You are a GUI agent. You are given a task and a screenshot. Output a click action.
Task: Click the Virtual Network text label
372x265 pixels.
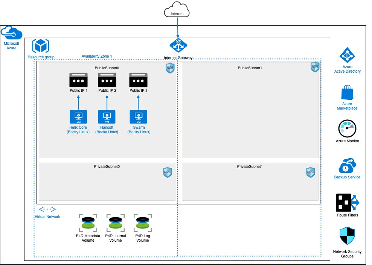point(47,216)
